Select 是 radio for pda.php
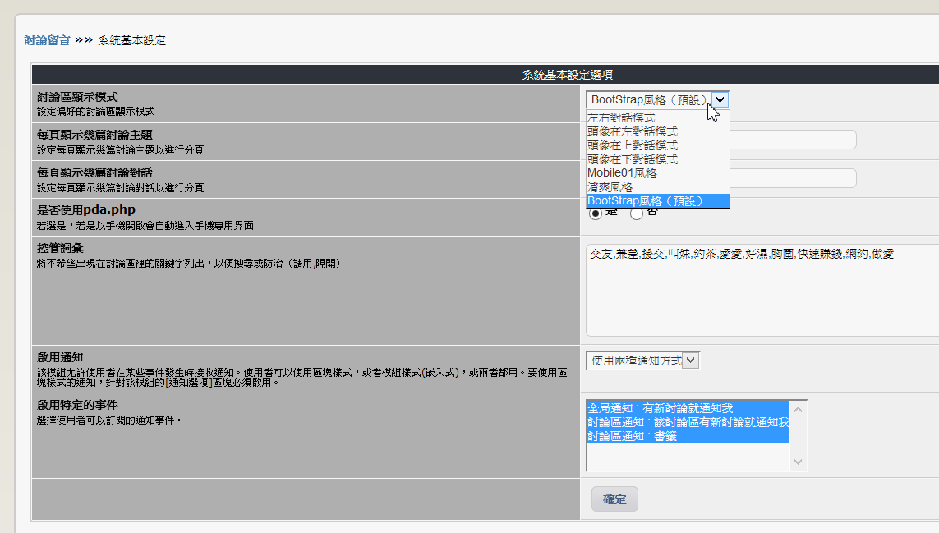 coord(596,214)
